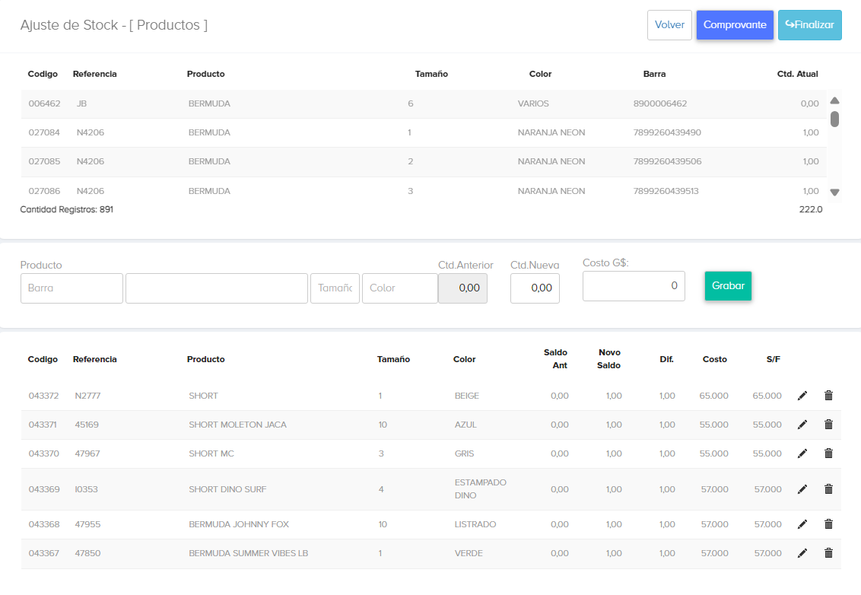Edit the BERMUDA SUMMER VIBES LB row

(x=802, y=553)
